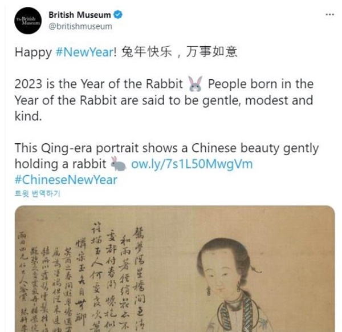Click the tweet text about Year of the Rabbit
This screenshot has width=342, height=332.
click(x=164, y=100)
